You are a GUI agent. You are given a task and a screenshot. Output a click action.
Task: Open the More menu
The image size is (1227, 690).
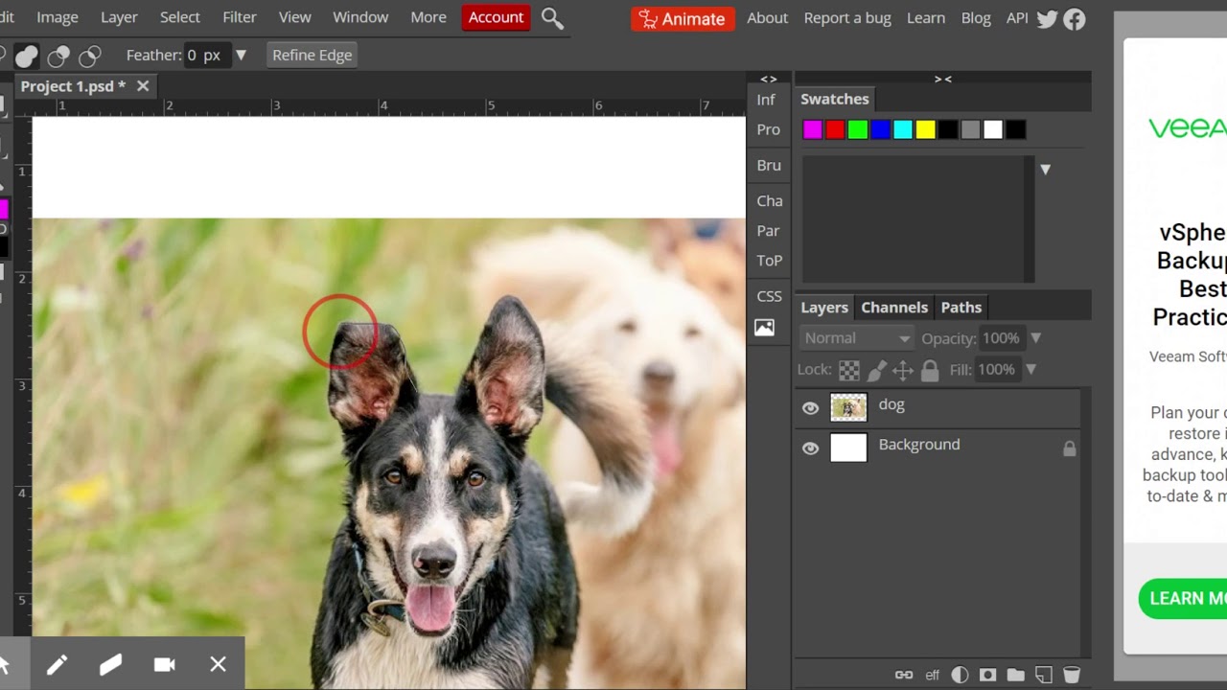(428, 17)
